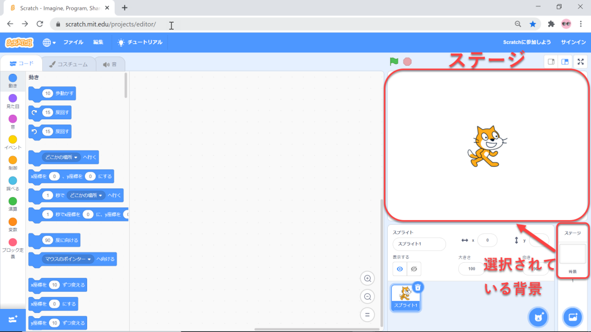Open マウスのポインター dropdown in へ向ける block
Viewport: 591px width, 332px height.
68,259
